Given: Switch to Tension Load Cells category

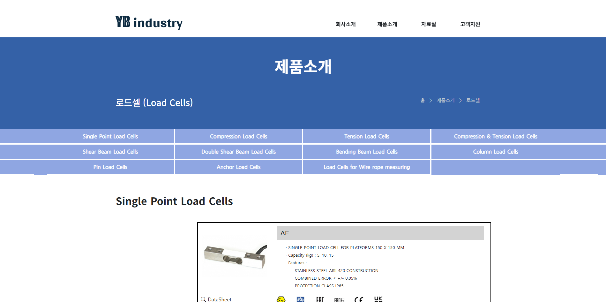Looking at the screenshot, I should pyautogui.click(x=367, y=136).
